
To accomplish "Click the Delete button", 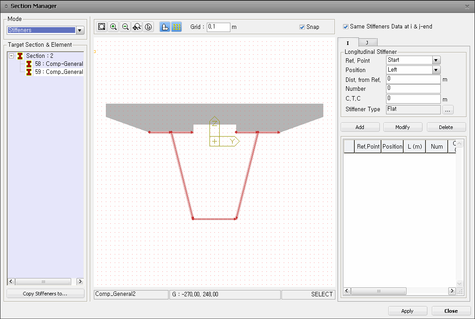I will (446, 127).
